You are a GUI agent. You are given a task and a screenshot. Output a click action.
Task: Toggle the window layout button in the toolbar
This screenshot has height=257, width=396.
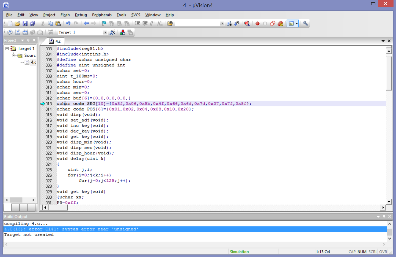click(291, 24)
